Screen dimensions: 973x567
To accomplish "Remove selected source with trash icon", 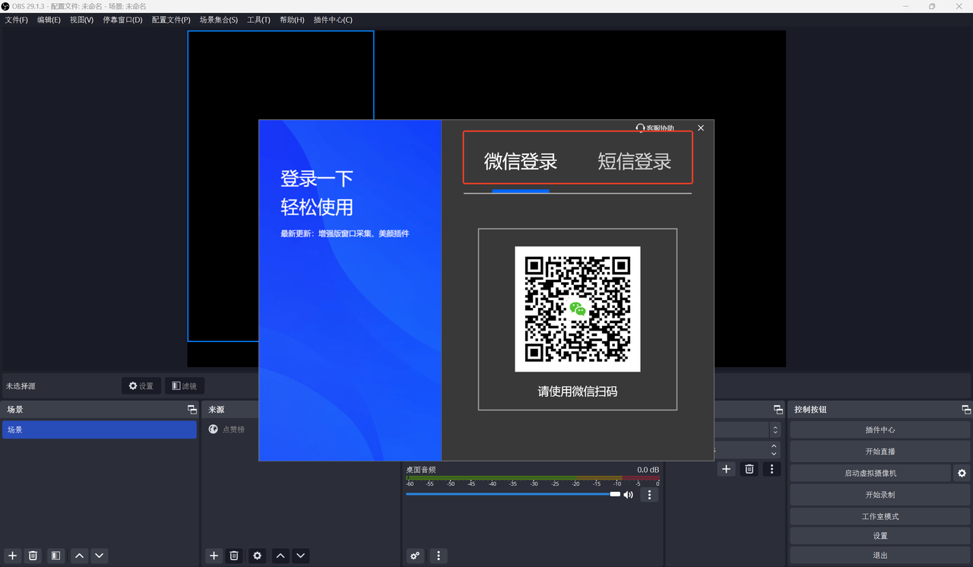I will pyautogui.click(x=234, y=556).
